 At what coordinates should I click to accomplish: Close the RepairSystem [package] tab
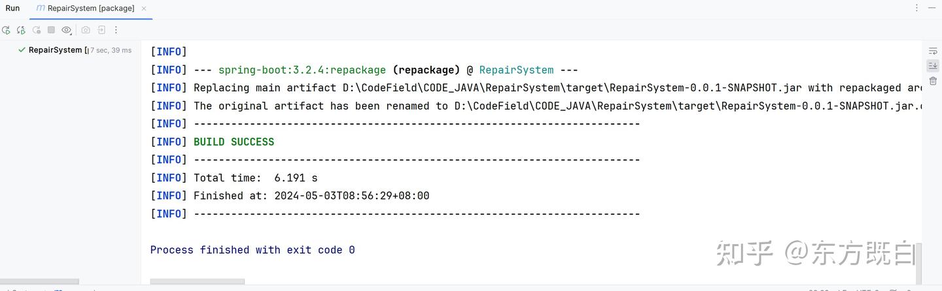pyautogui.click(x=144, y=8)
